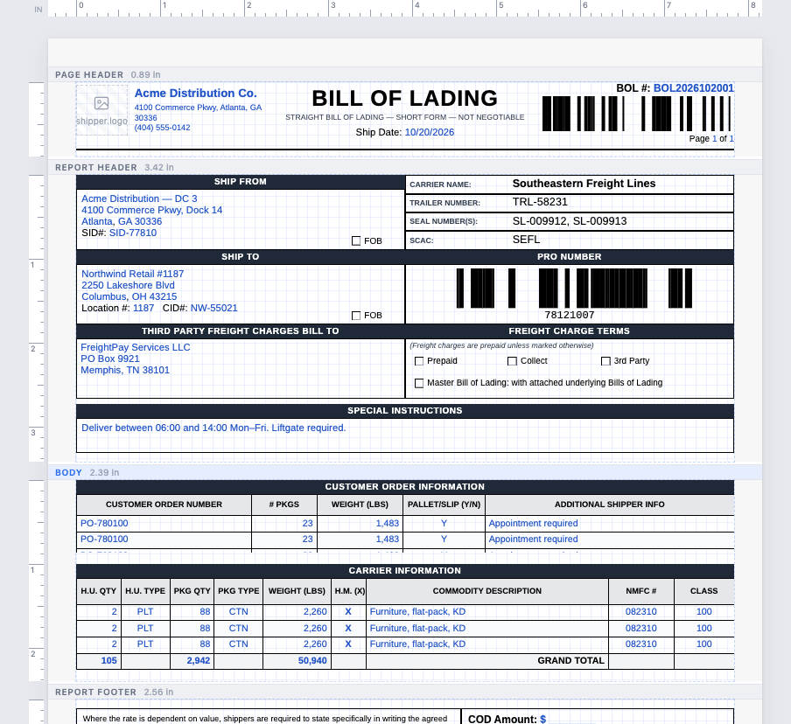Screen dimensions: 791x724
Task: Enable the Master Bill of Lading checkbox
Action: (x=419, y=383)
